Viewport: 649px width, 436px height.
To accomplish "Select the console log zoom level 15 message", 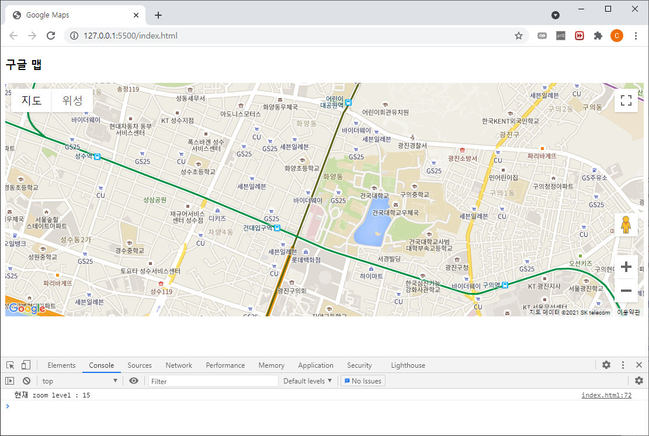I will point(52,395).
